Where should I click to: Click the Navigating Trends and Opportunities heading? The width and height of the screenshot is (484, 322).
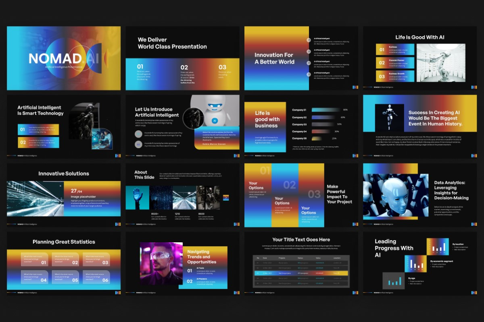(x=202, y=257)
